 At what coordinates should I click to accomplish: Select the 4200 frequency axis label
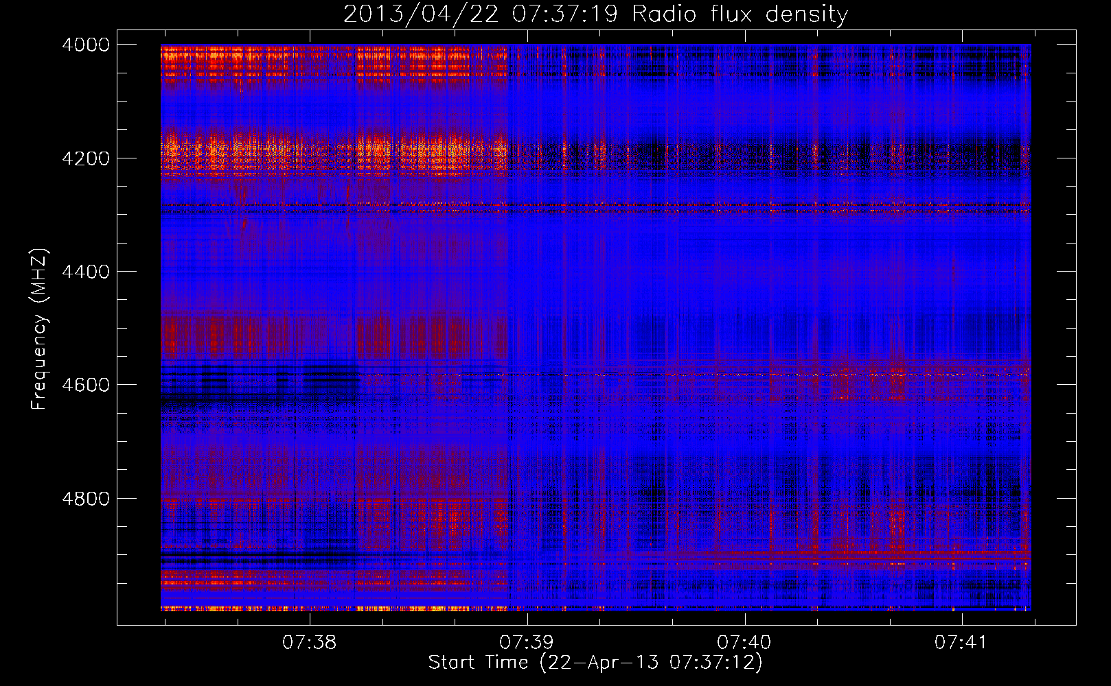[86, 158]
